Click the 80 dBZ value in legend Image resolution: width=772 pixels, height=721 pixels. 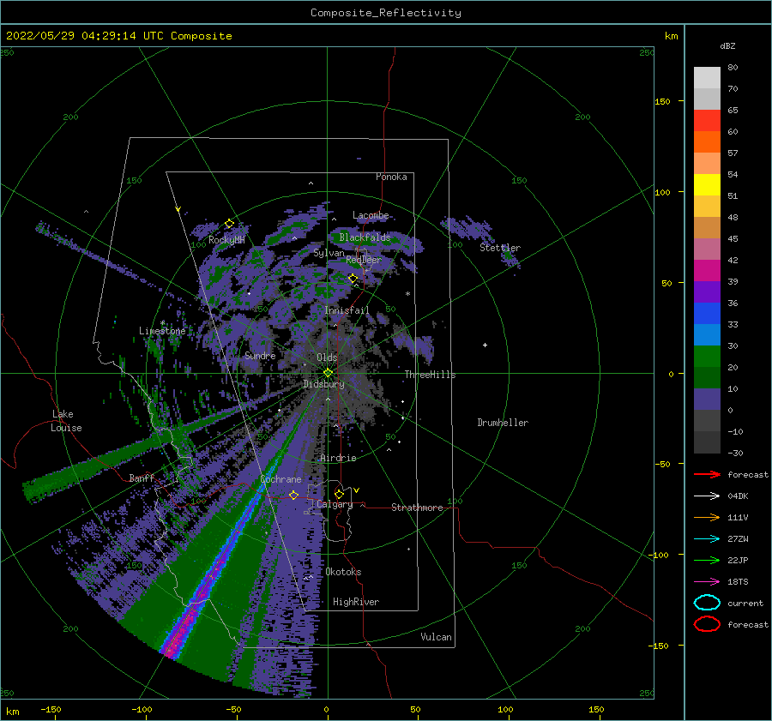point(733,68)
